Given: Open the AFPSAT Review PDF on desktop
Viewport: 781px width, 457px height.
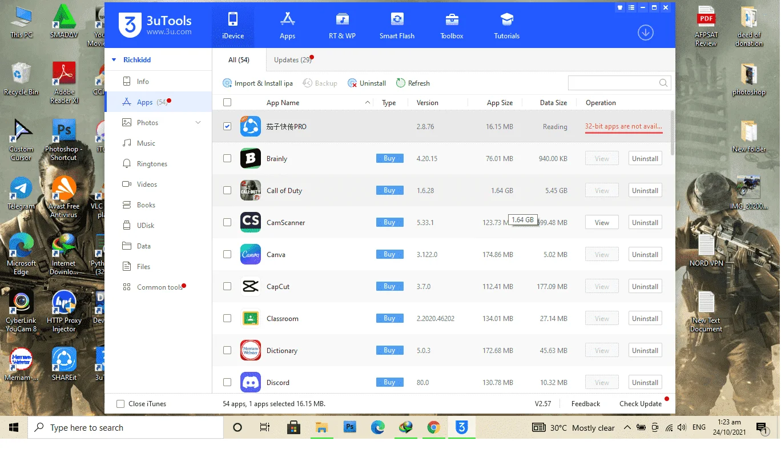Looking at the screenshot, I should click(706, 26).
